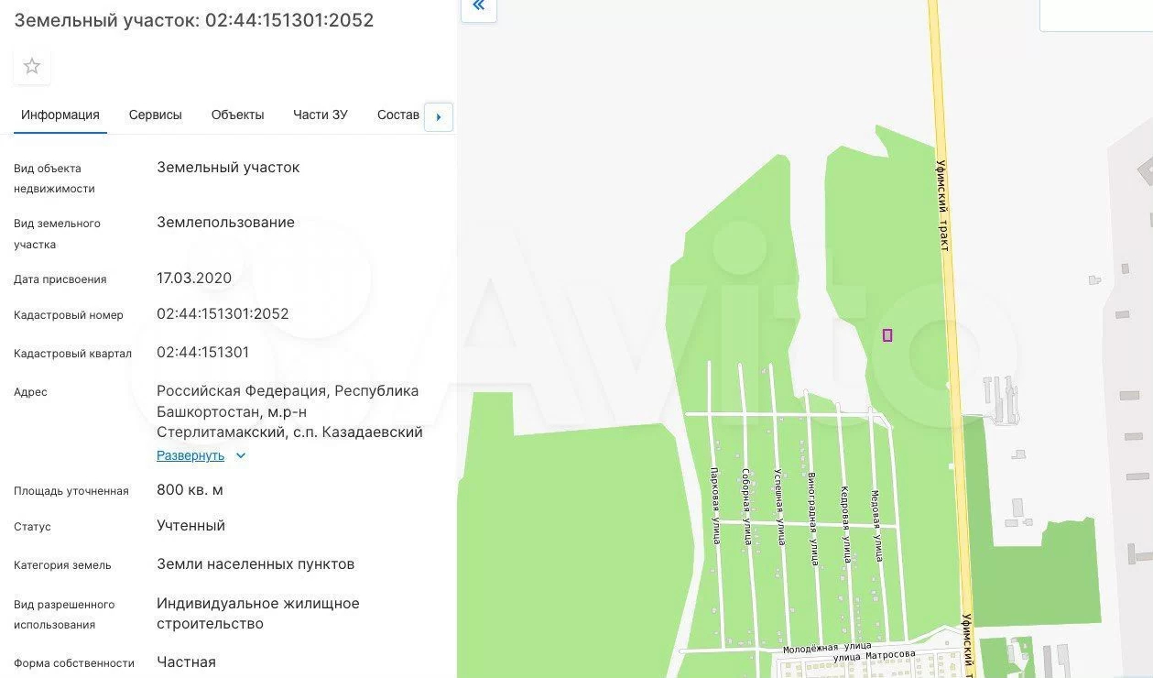Click Соборная улица street label
The image size is (1153, 678).
pyautogui.click(x=747, y=507)
